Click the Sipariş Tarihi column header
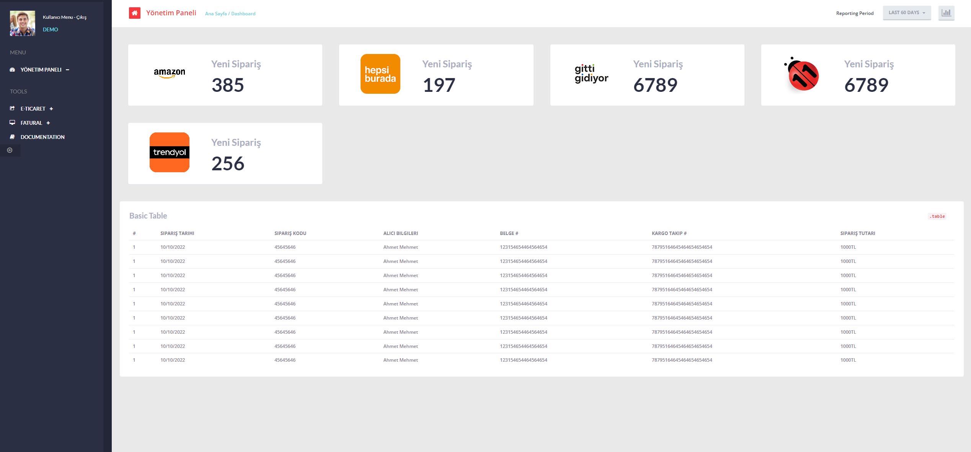 (177, 233)
